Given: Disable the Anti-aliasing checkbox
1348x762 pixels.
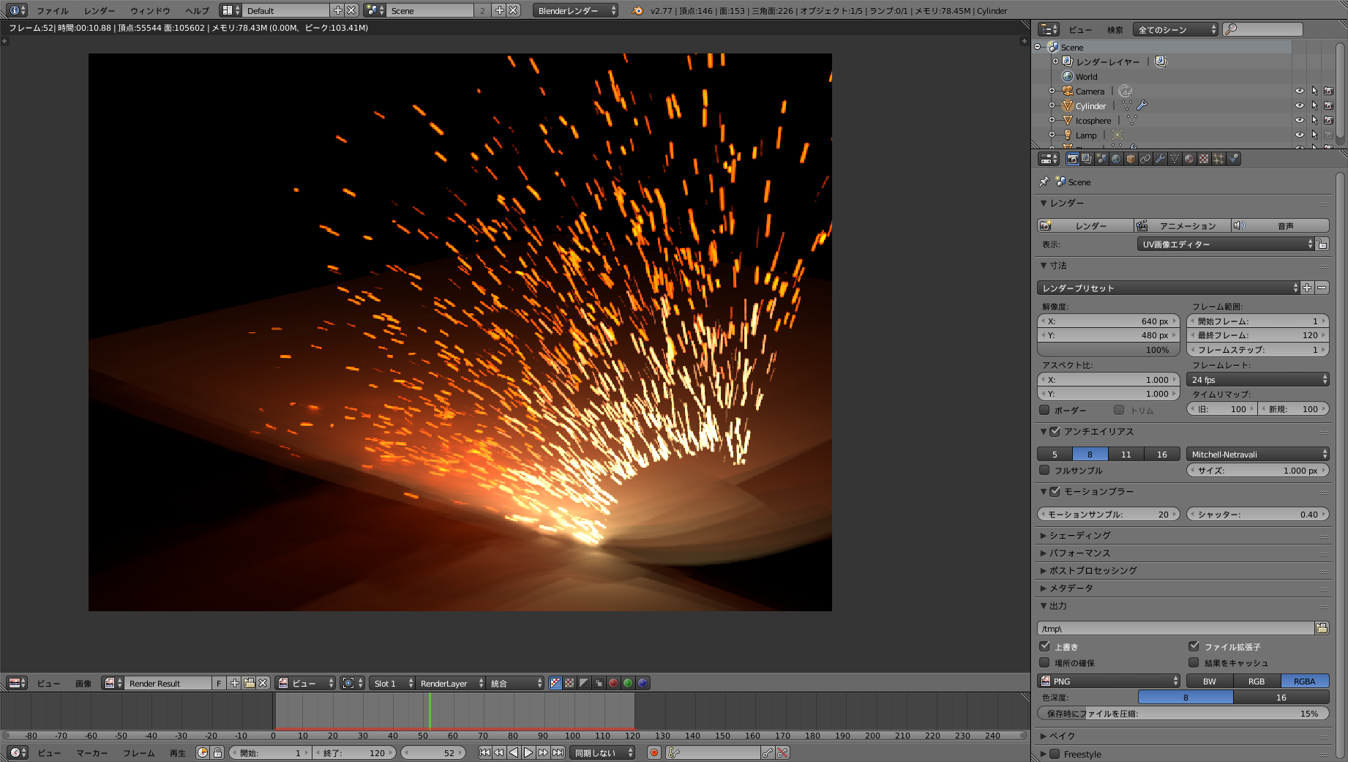Looking at the screenshot, I should pos(1055,431).
